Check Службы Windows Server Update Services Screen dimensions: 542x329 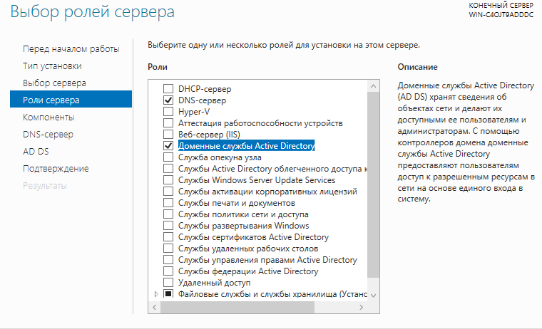168,180
